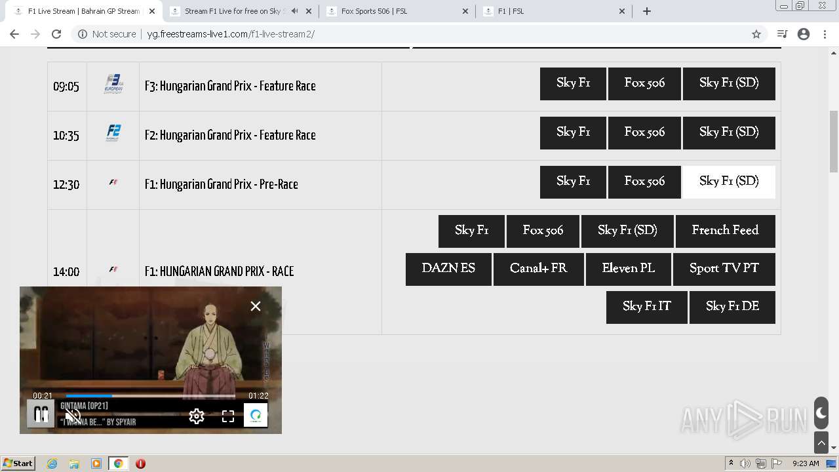Open the Chrome profile avatar
The height and width of the screenshot is (472, 839).
coord(804,34)
